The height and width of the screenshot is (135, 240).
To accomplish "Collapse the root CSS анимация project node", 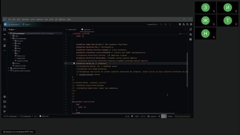I will 9,33.
